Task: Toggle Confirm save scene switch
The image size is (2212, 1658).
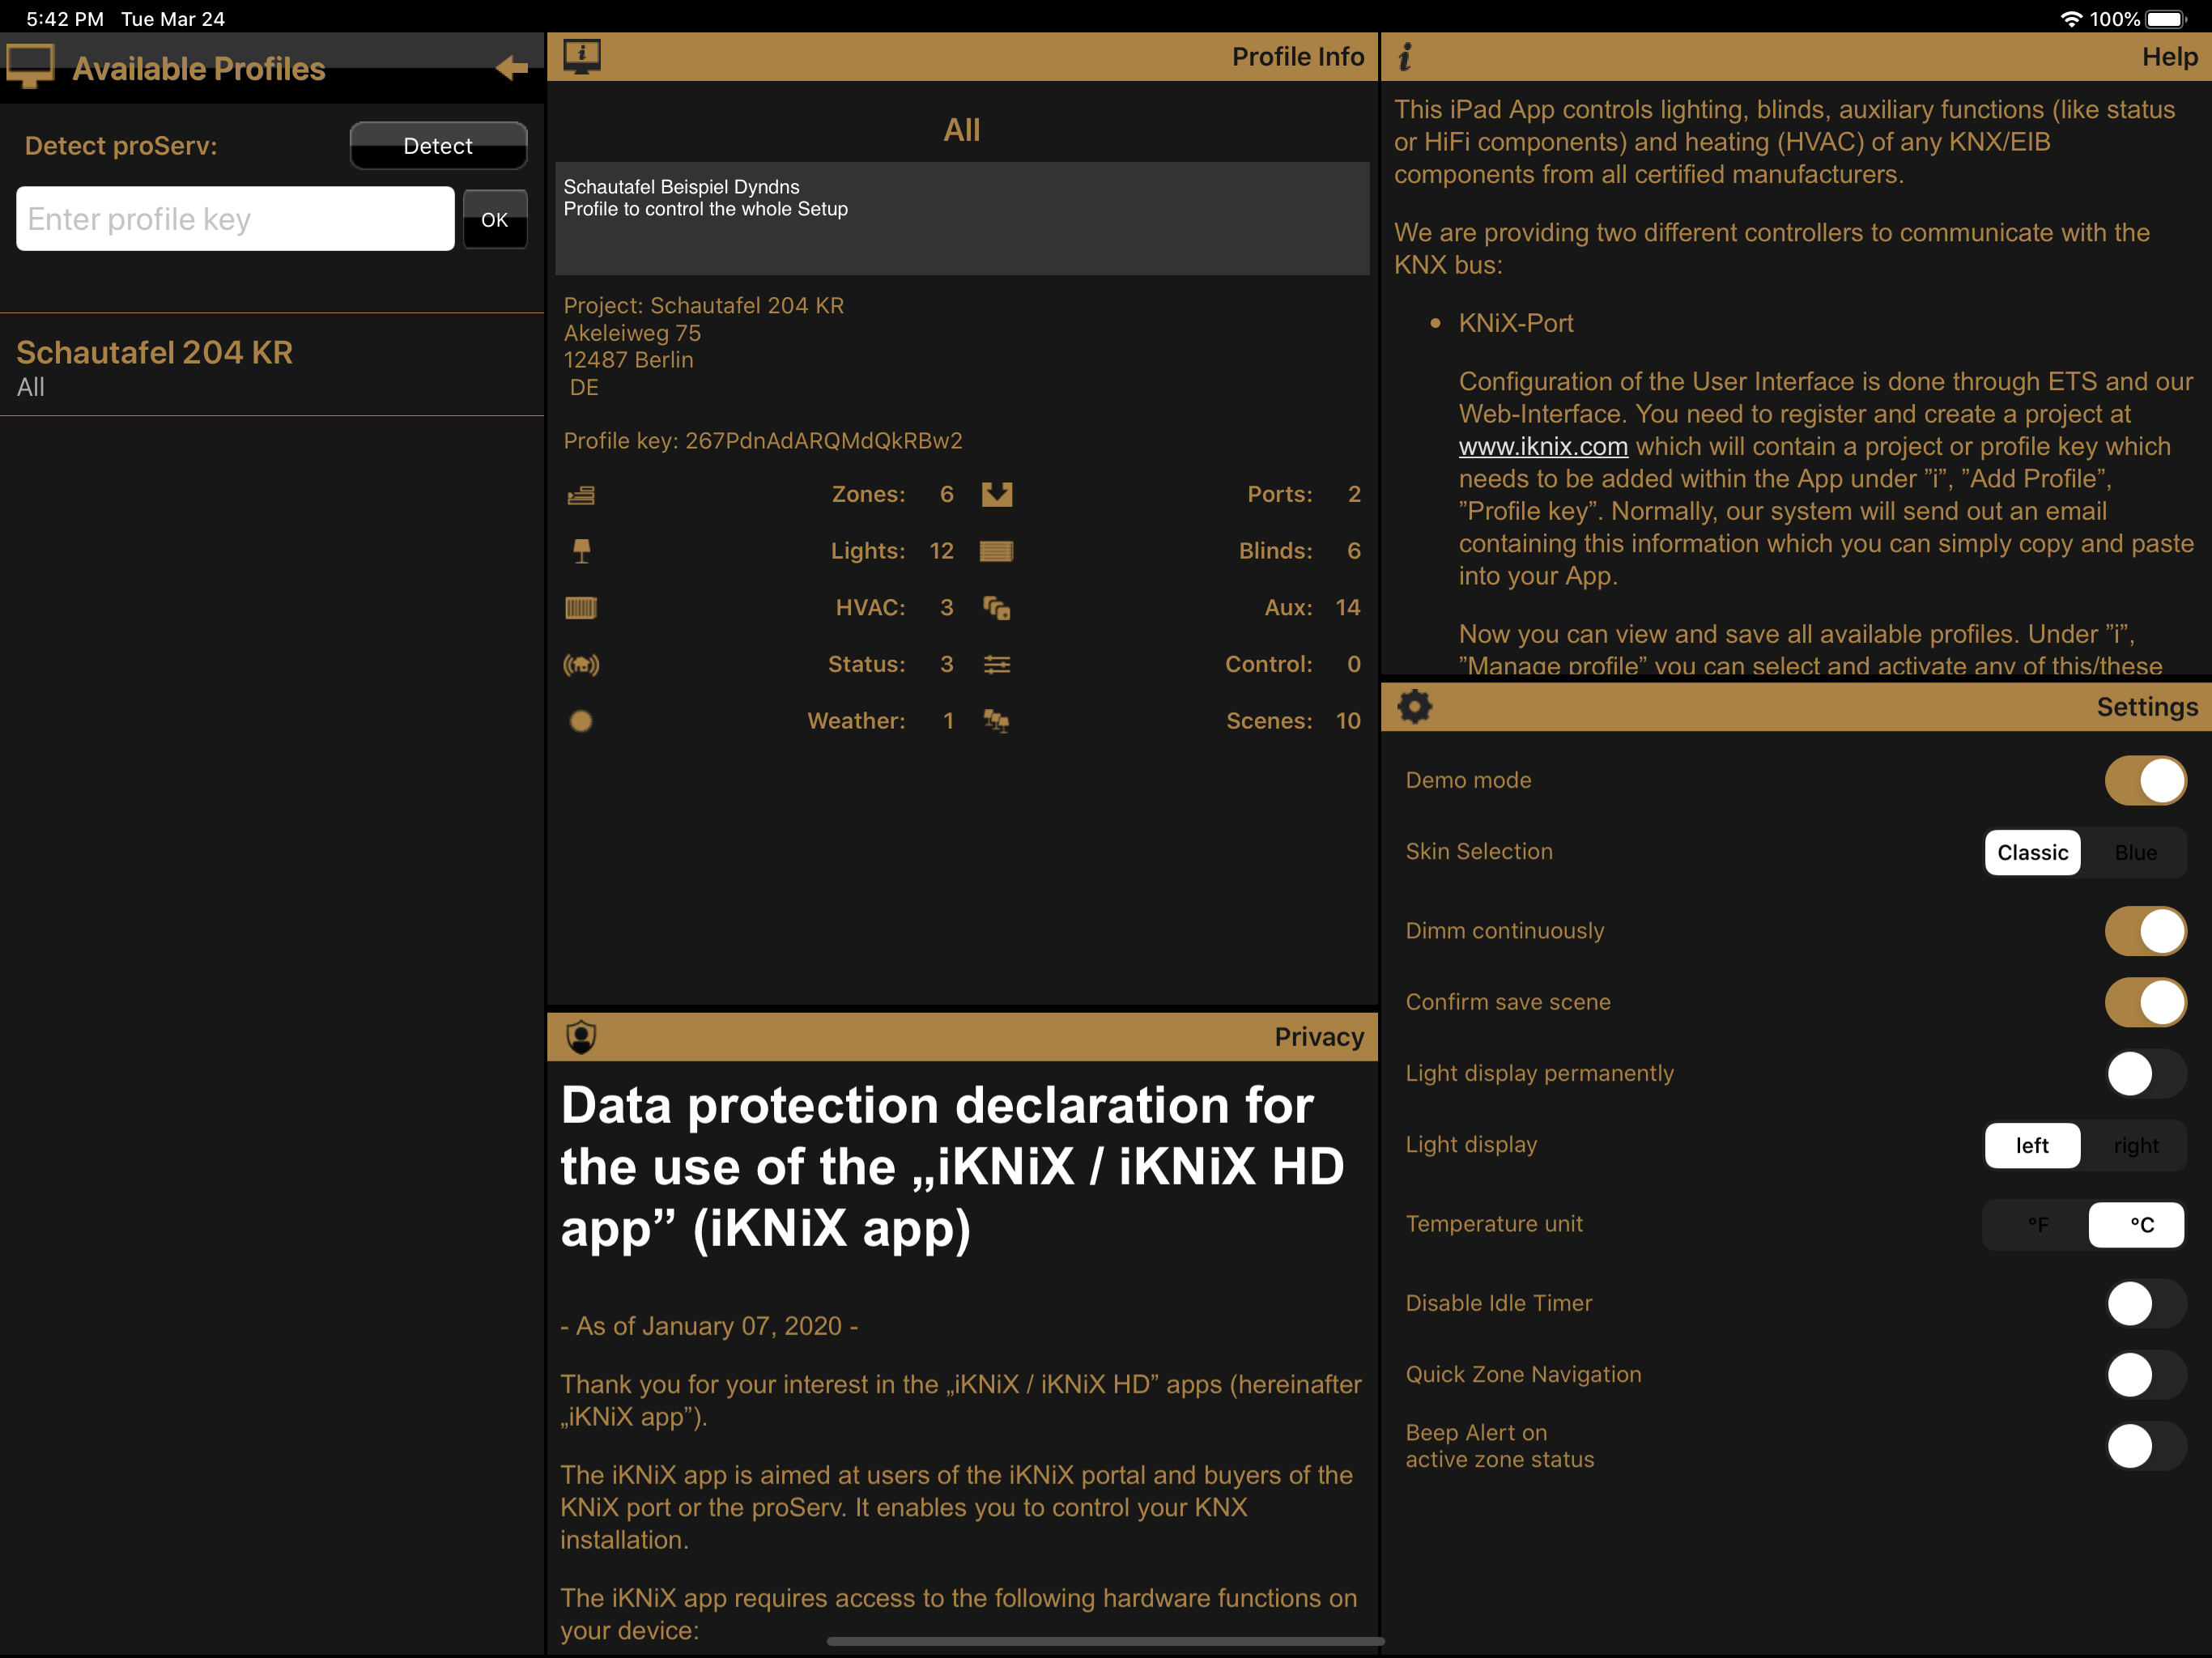Action: point(2145,1002)
